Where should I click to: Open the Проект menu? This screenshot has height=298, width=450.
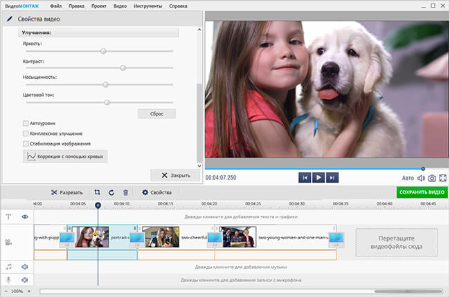(100, 6)
